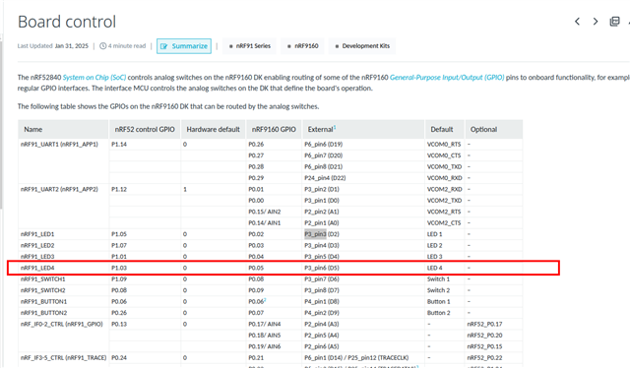Viewport: 630px width, 368px height.
Task: Follow the General-Purpose Input/Output (GPIO) link
Action: coord(447,77)
